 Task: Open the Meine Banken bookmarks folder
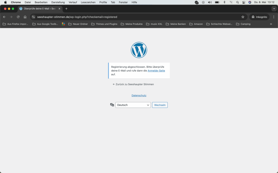pyautogui.click(x=176, y=24)
